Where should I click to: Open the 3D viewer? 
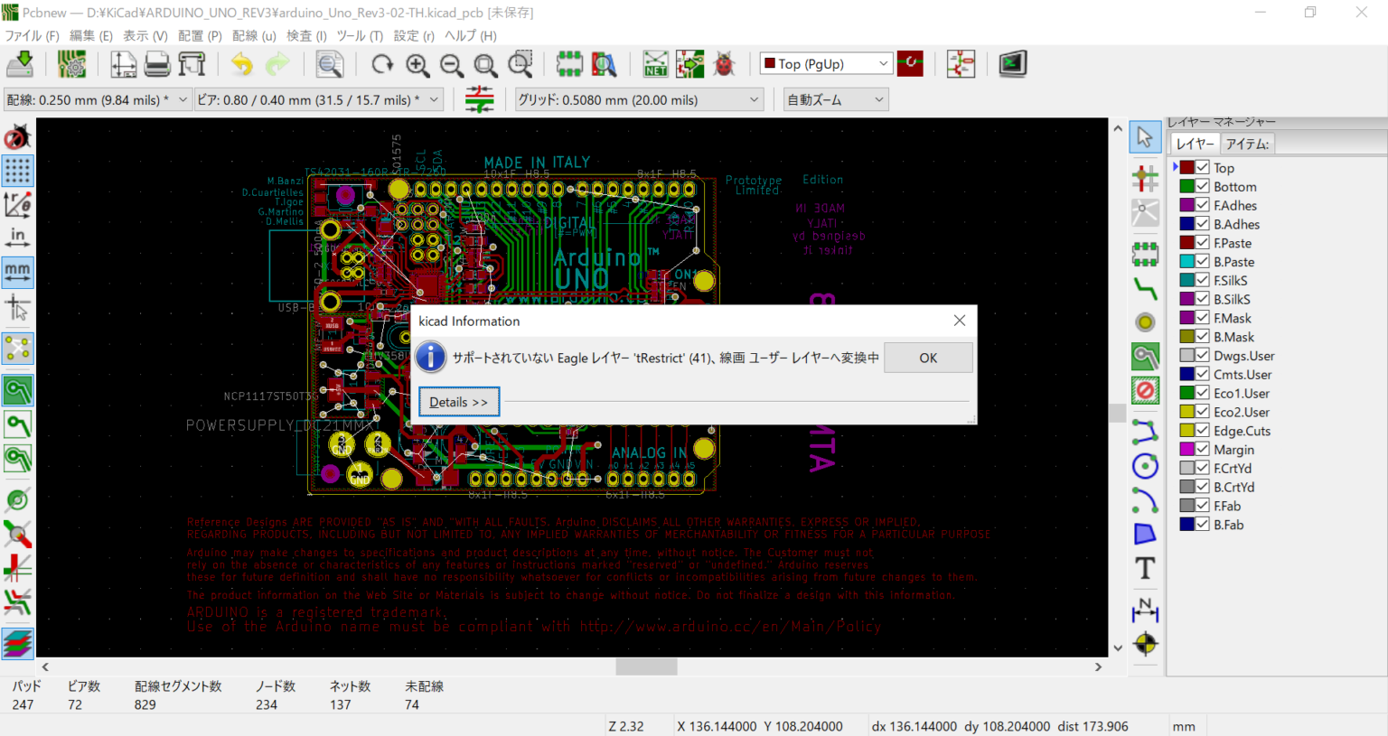point(1012,64)
